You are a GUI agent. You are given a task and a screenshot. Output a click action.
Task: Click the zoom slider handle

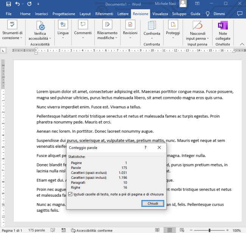click(x=209, y=230)
